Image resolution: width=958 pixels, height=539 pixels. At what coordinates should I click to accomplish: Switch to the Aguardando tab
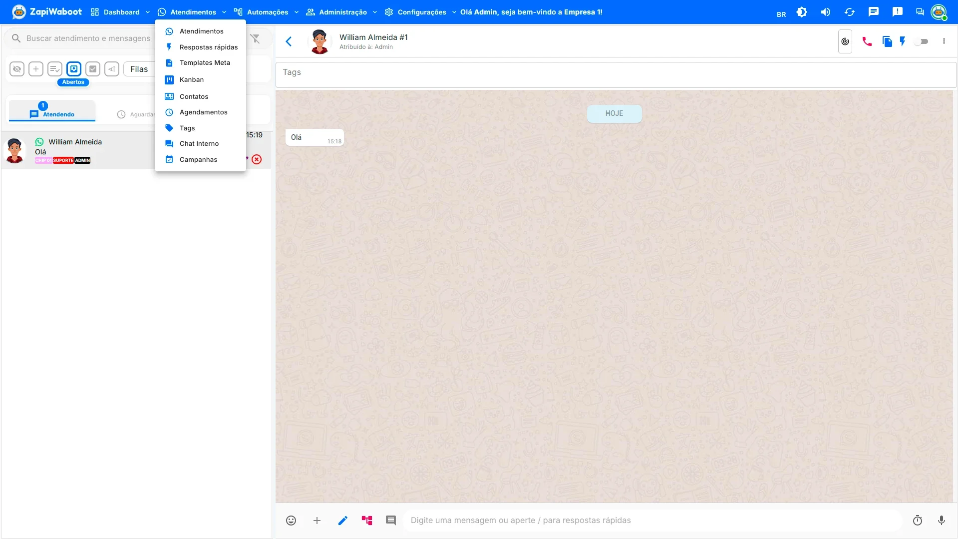(136, 114)
